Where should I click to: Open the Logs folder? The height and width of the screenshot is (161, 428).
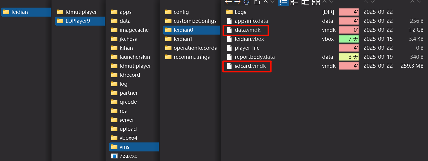point(240,12)
